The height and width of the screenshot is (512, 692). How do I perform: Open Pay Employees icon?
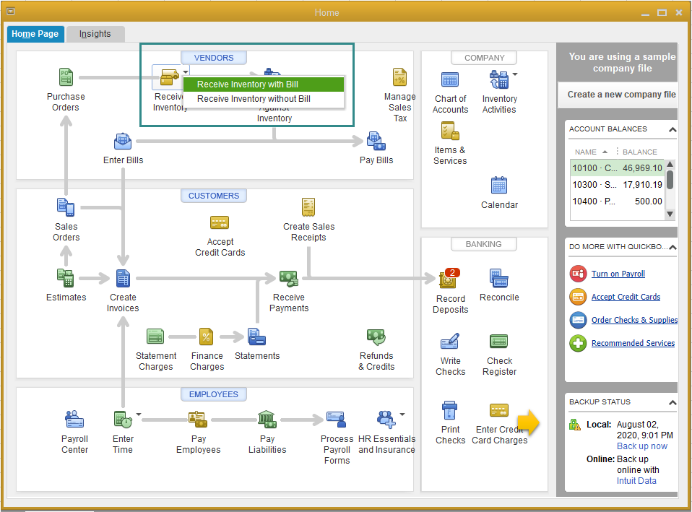(198, 420)
